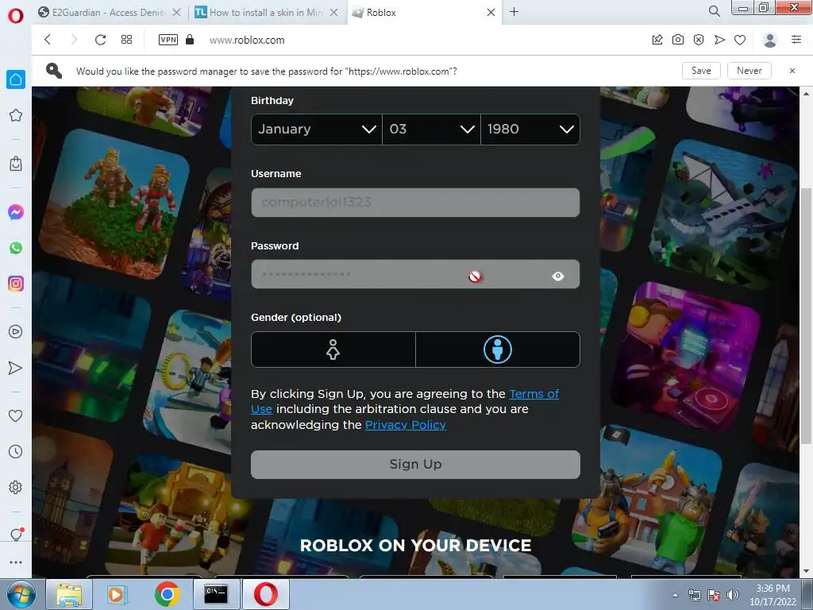Open Settings gear in the sidebar
The height and width of the screenshot is (610, 813).
[x=16, y=488]
